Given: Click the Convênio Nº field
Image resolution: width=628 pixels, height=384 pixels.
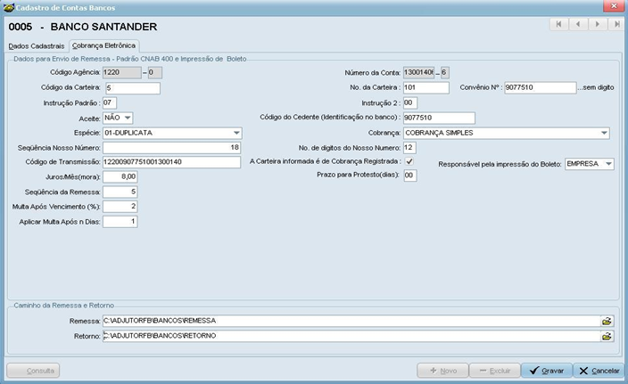Looking at the screenshot, I should point(540,87).
